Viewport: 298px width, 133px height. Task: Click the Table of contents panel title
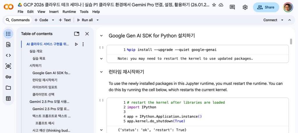click(x=37, y=34)
